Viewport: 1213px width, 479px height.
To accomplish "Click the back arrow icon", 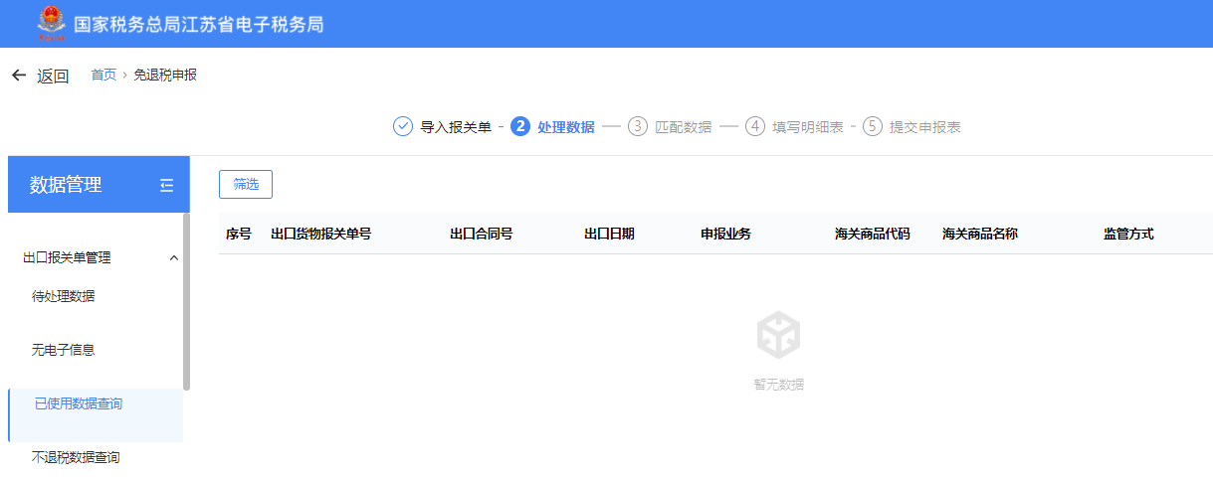I will click(19, 76).
